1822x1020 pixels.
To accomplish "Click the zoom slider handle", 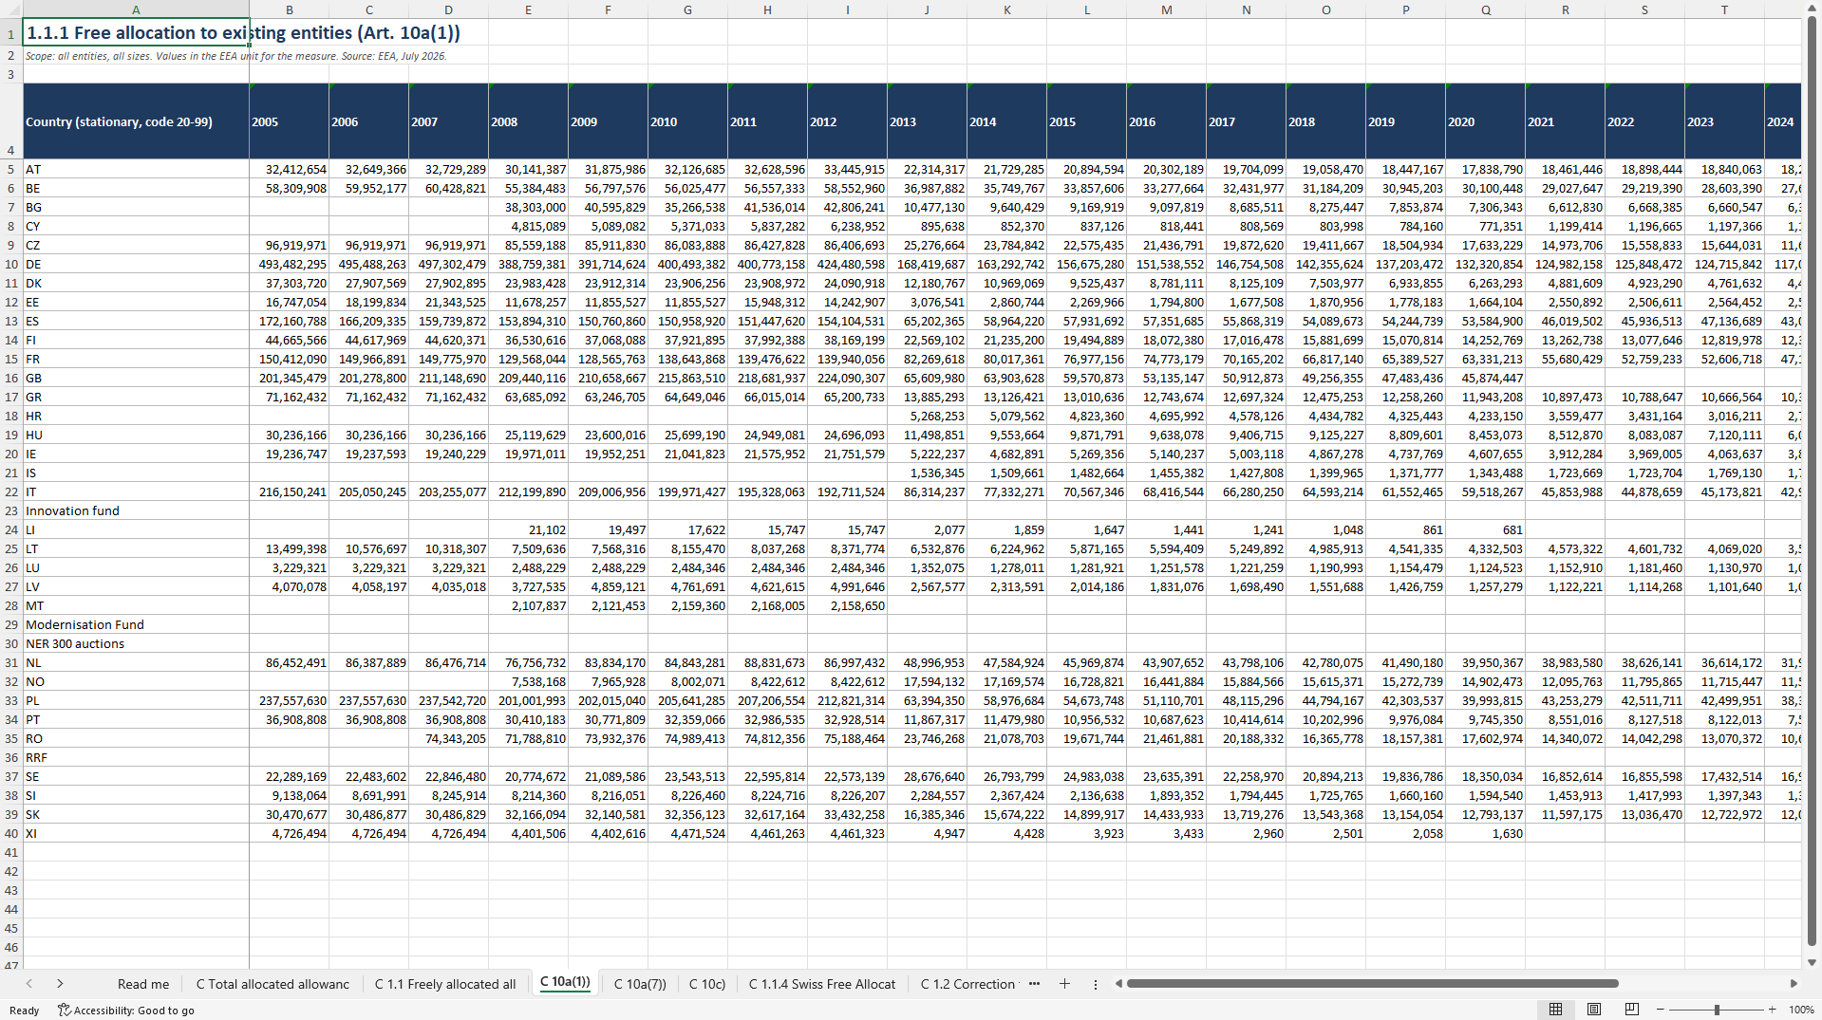I will pos(1716,1010).
